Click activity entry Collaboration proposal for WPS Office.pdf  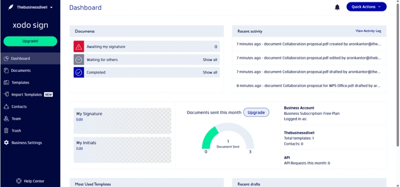point(309,86)
